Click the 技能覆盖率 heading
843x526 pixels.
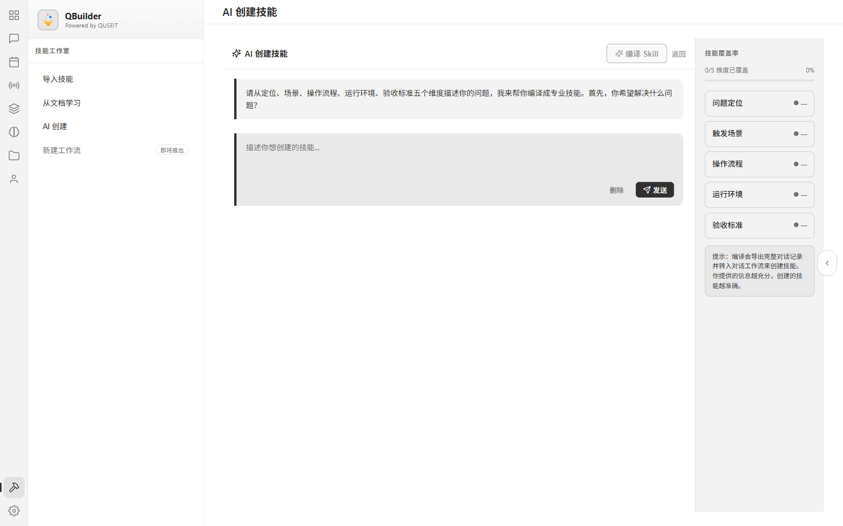tap(722, 53)
